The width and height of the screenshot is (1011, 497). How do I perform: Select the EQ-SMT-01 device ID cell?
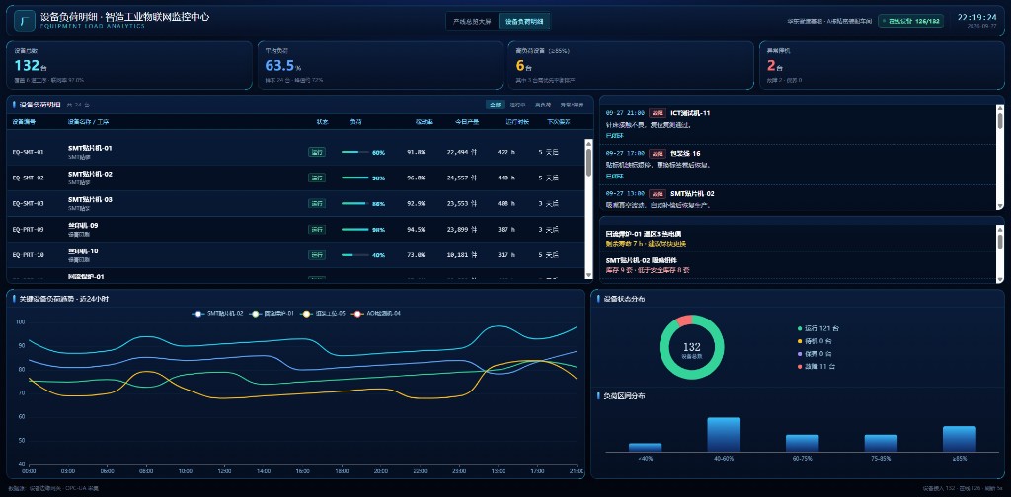[29, 153]
